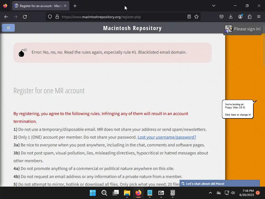Viewport: 265px width, 199px height.
Task: Open the Firefox downloads panel icon
Action: point(231,17)
